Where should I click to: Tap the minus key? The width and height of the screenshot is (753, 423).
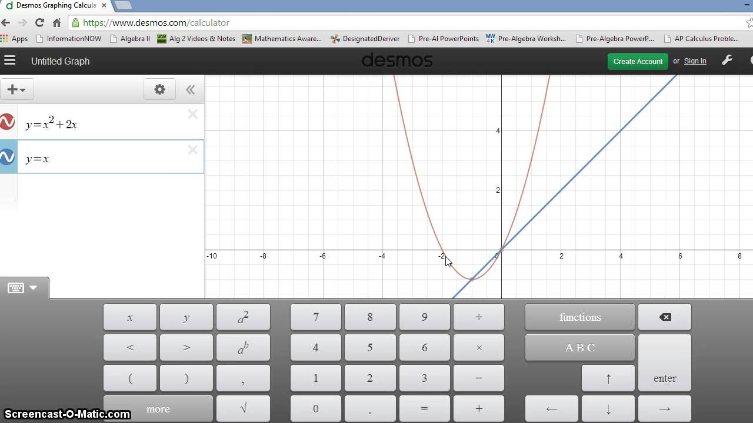(x=479, y=378)
